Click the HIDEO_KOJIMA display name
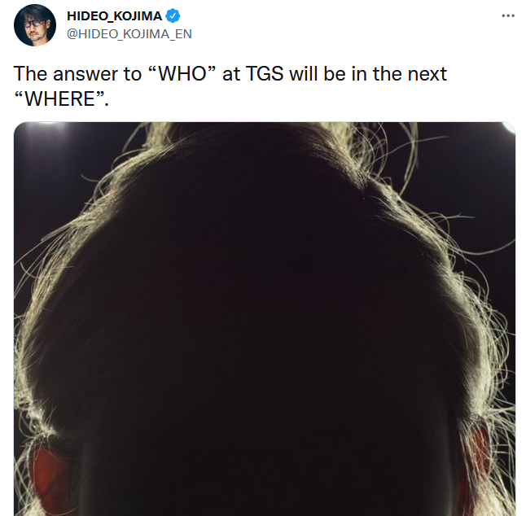Screen dimensions: 526x516 pos(114,15)
